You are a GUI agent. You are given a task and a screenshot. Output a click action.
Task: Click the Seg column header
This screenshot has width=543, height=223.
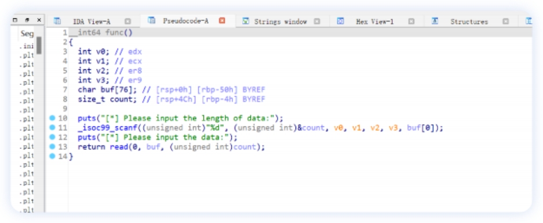click(27, 34)
